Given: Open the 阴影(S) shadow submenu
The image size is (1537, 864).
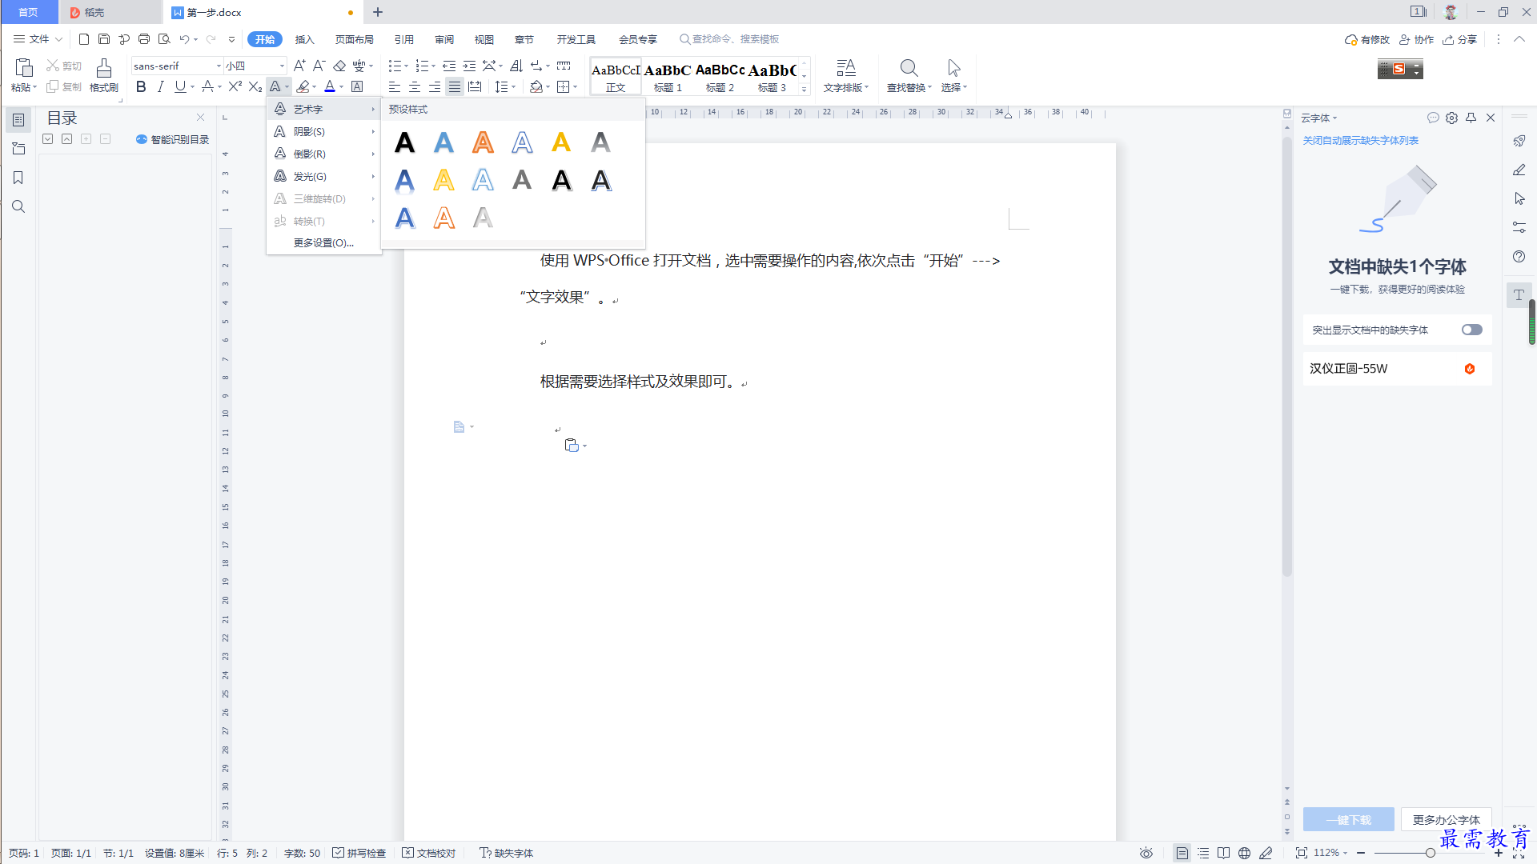Looking at the screenshot, I should 324,131.
